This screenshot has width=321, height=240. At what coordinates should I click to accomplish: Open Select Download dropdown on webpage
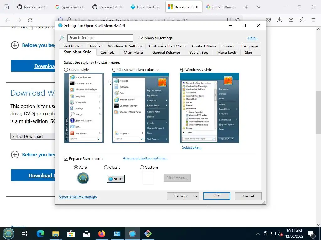33,136
